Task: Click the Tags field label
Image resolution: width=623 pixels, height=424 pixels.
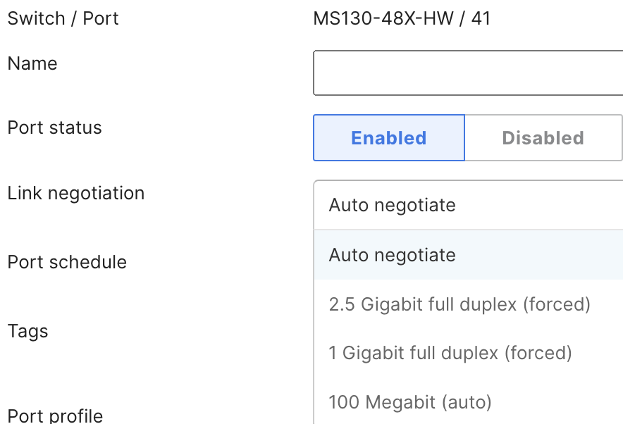Action: point(27,331)
